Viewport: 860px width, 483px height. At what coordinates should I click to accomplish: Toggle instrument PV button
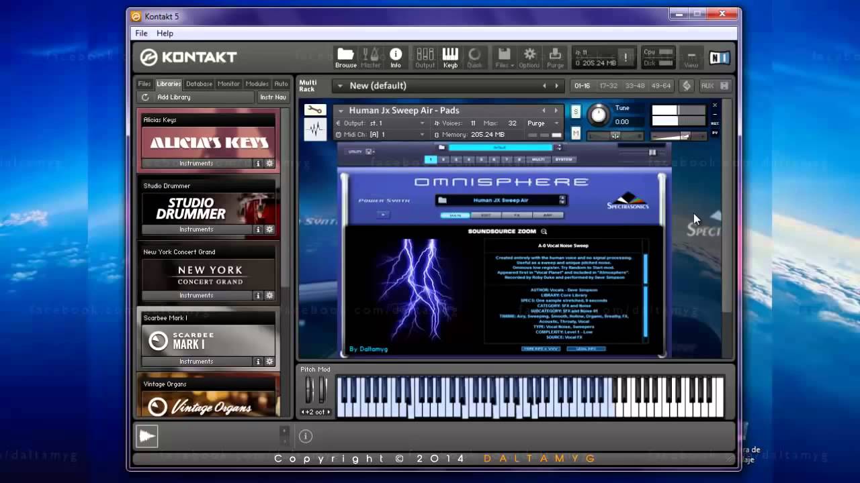tap(715, 133)
